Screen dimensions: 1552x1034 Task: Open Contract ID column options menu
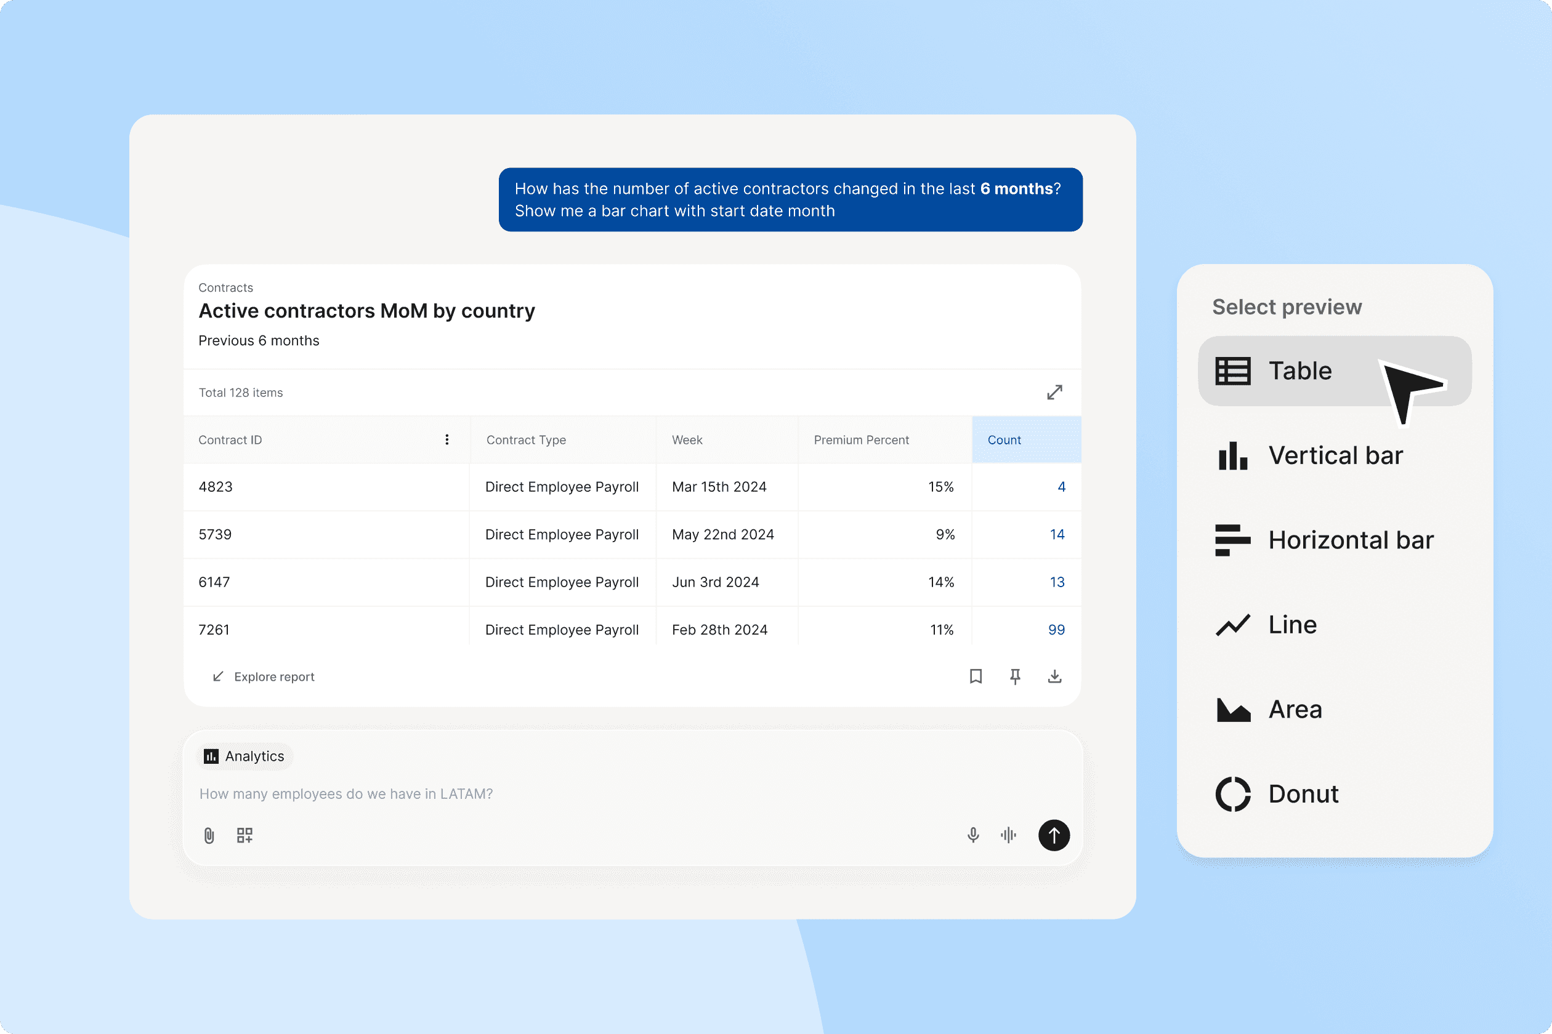[447, 439]
